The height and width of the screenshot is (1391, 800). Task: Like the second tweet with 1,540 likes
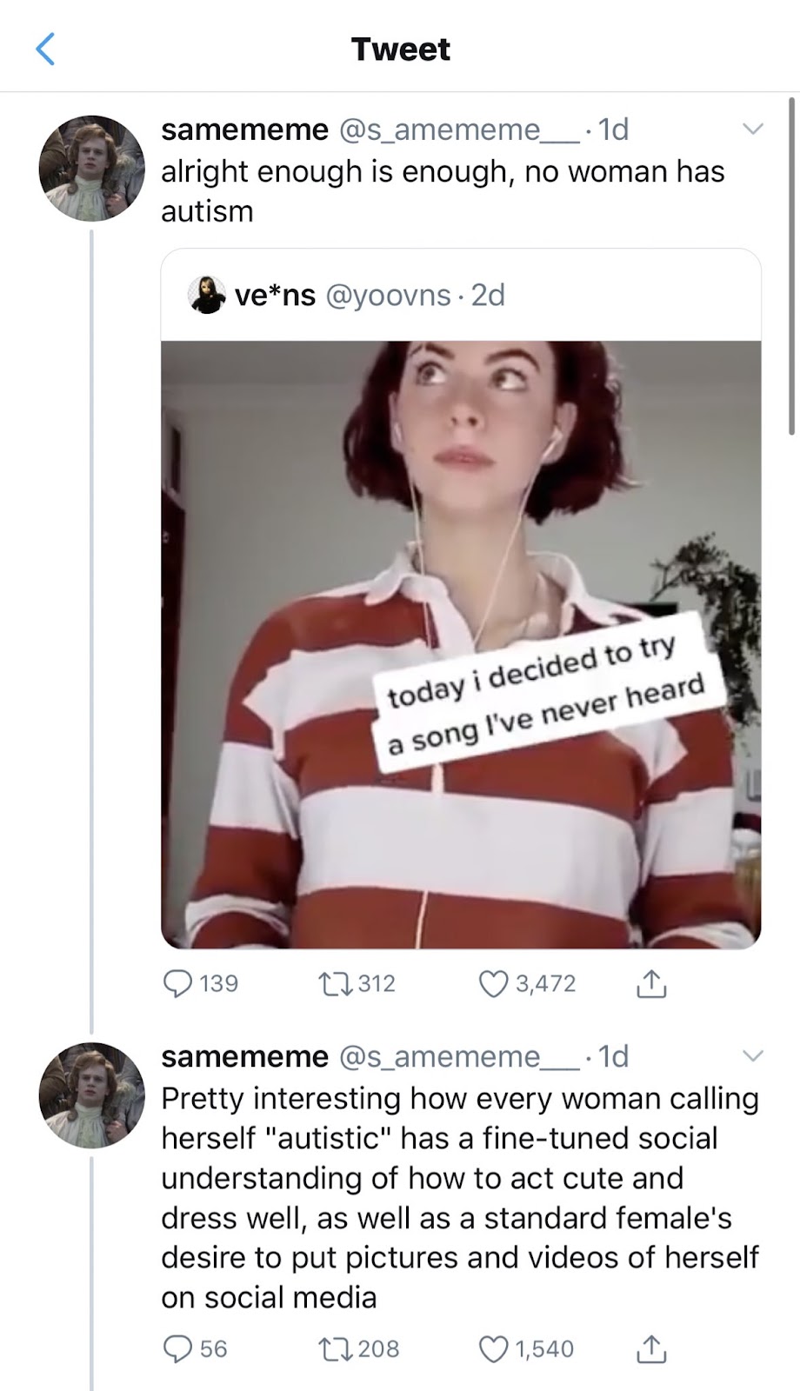pos(493,1348)
